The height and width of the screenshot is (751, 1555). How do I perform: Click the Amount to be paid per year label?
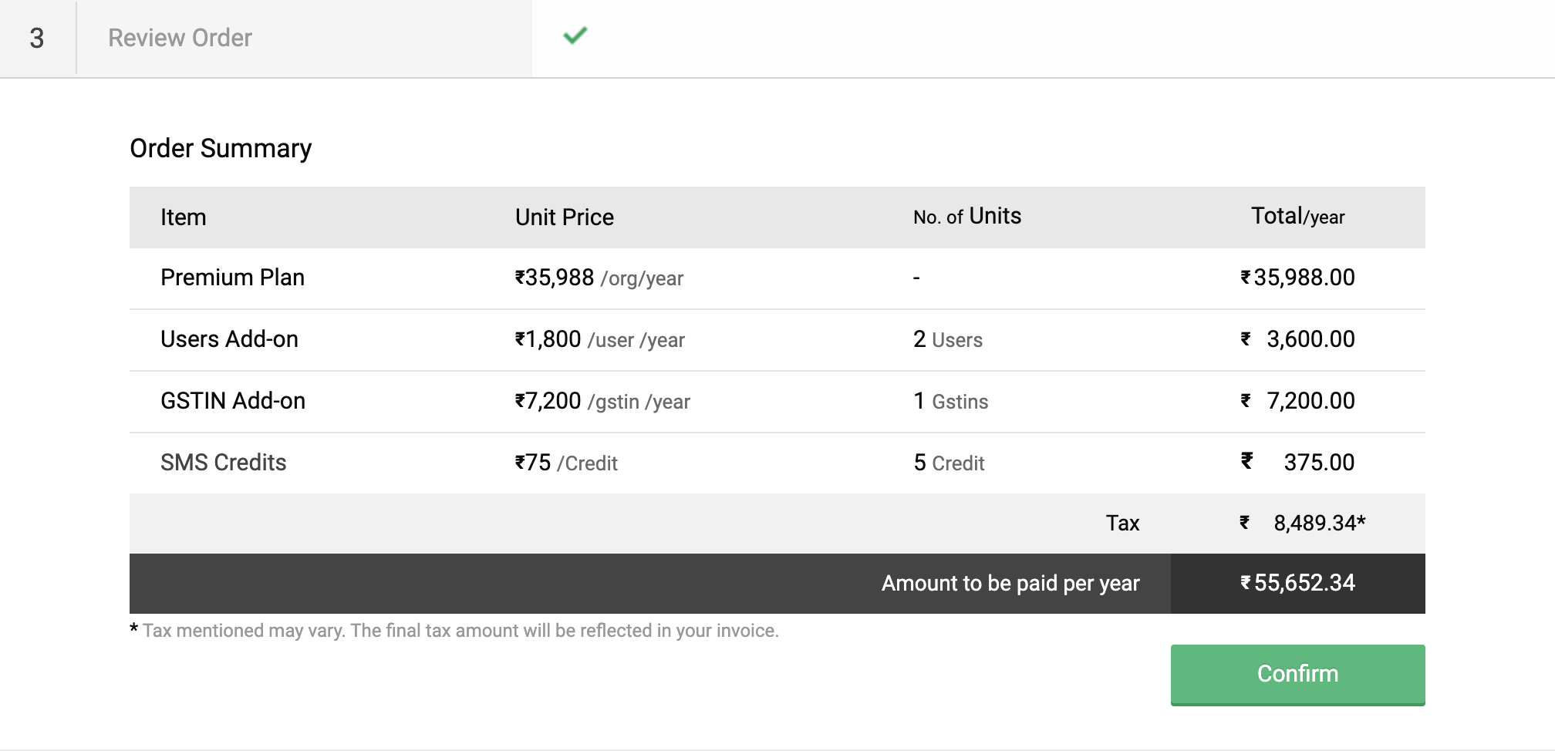1010,584
